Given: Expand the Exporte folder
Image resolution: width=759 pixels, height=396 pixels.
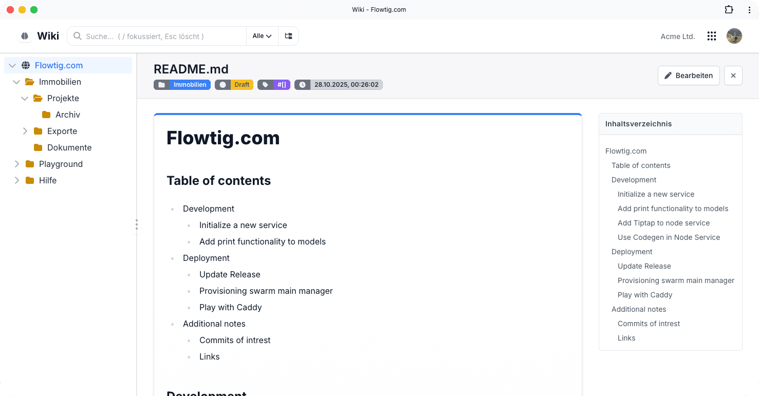Looking at the screenshot, I should coord(25,131).
